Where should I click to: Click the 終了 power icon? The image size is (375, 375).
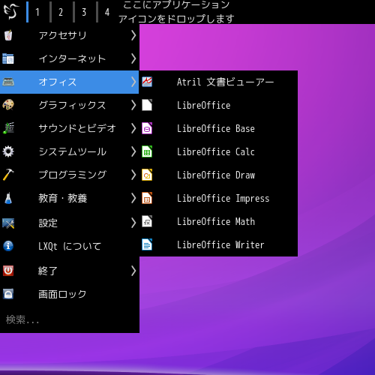[x=8, y=271]
